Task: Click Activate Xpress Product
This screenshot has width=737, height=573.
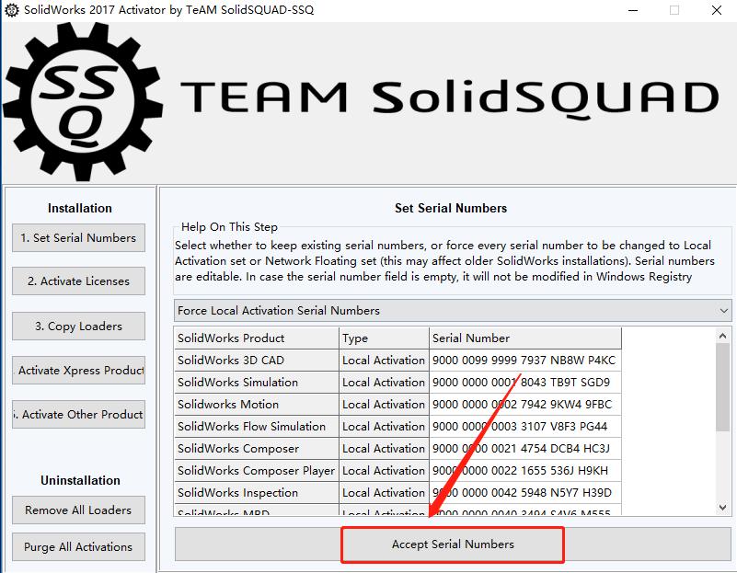Action: pyautogui.click(x=78, y=370)
